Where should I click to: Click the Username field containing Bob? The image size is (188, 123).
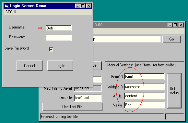[59, 28]
